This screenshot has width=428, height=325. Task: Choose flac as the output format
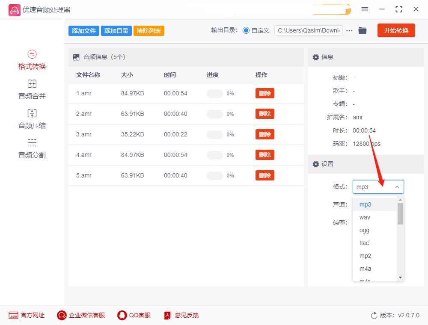[x=363, y=243]
